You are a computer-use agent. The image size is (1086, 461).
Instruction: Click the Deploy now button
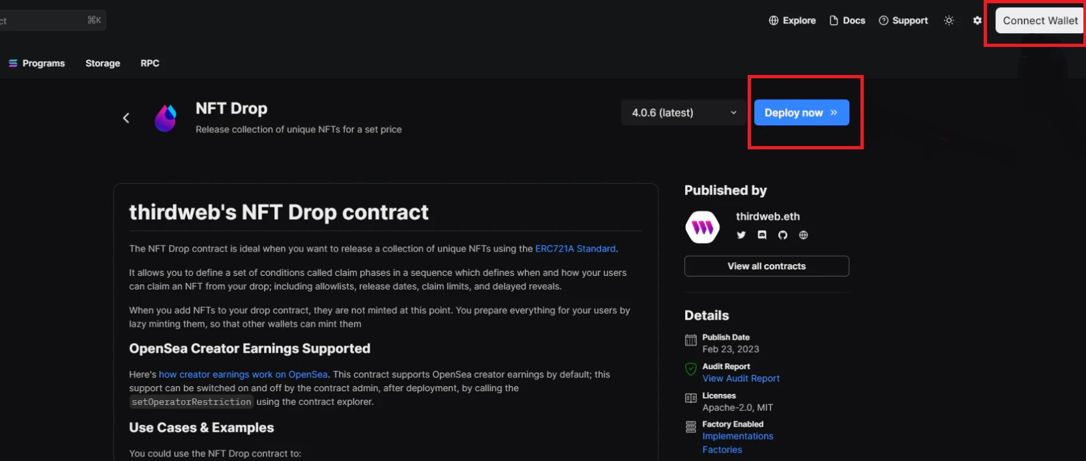point(801,113)
